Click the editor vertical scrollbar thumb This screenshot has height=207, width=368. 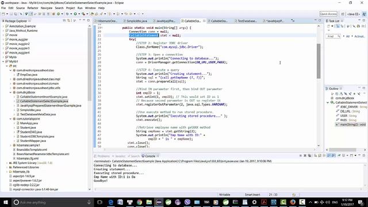coord(319,61)
